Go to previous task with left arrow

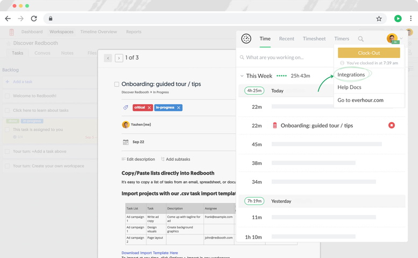tap(108, 58)
